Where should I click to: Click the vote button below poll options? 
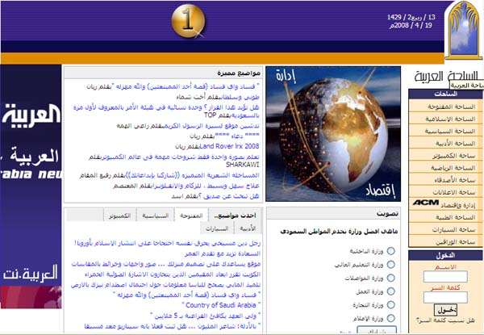[x=377, y=330]
